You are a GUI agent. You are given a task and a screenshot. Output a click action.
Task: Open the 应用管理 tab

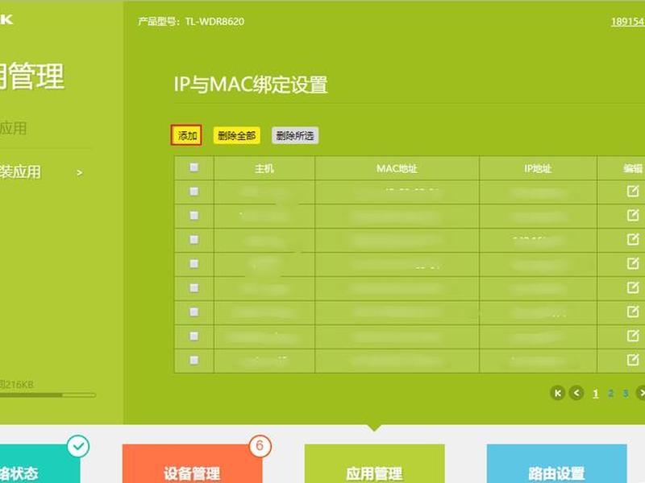click(374, 464)
